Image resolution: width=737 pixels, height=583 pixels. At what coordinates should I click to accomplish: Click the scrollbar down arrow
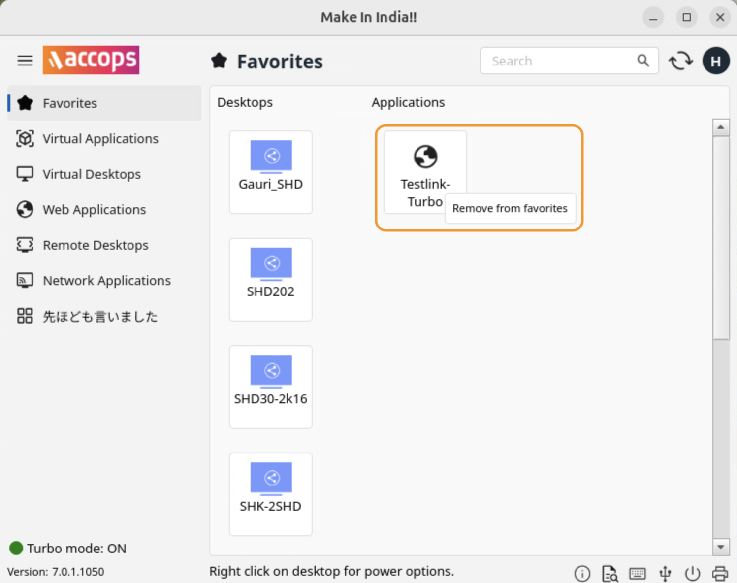click(721, 547)
